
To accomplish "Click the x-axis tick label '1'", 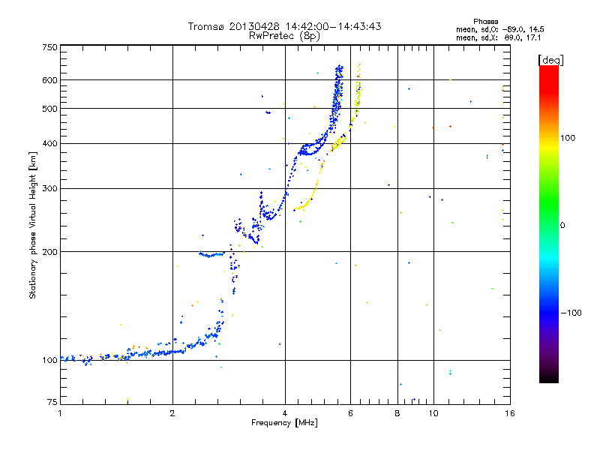I will [x=60, y=413].
